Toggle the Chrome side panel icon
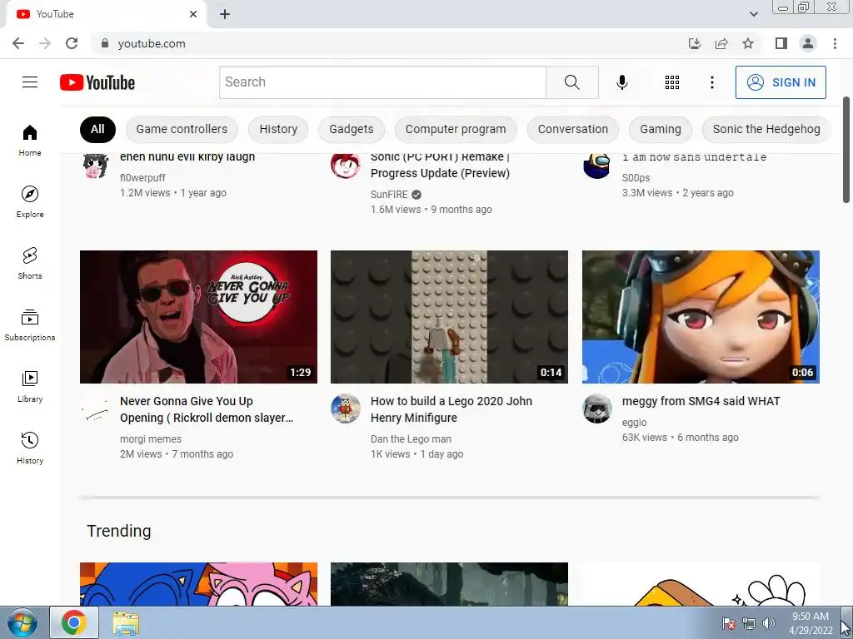The width and height of the screenshot is (853, 639). pyautogui.click(x=781, y=43)
